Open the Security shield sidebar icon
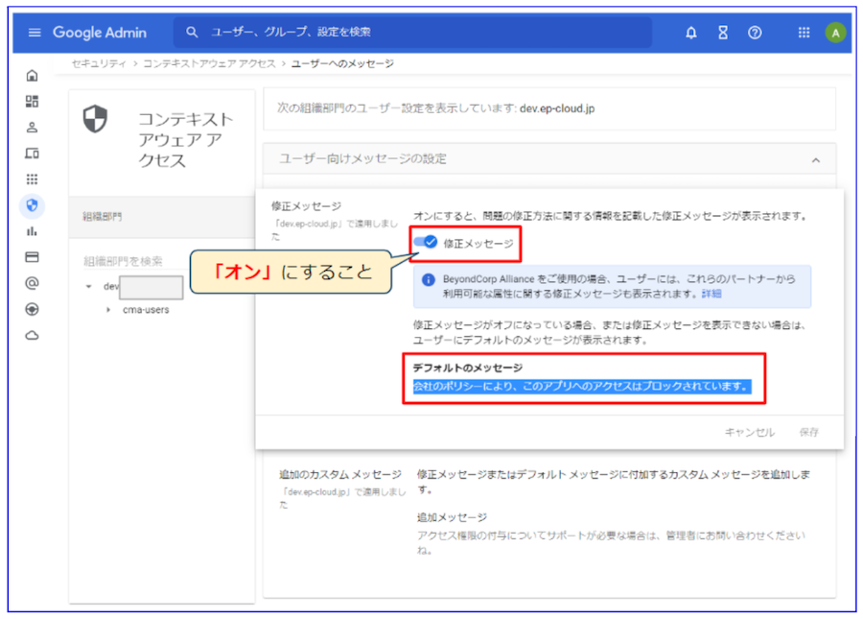 (32, 204)
